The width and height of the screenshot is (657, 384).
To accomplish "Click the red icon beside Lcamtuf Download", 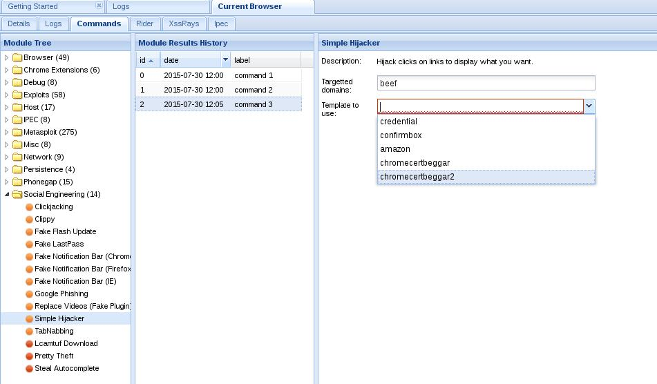I will (x=29, y=344).
